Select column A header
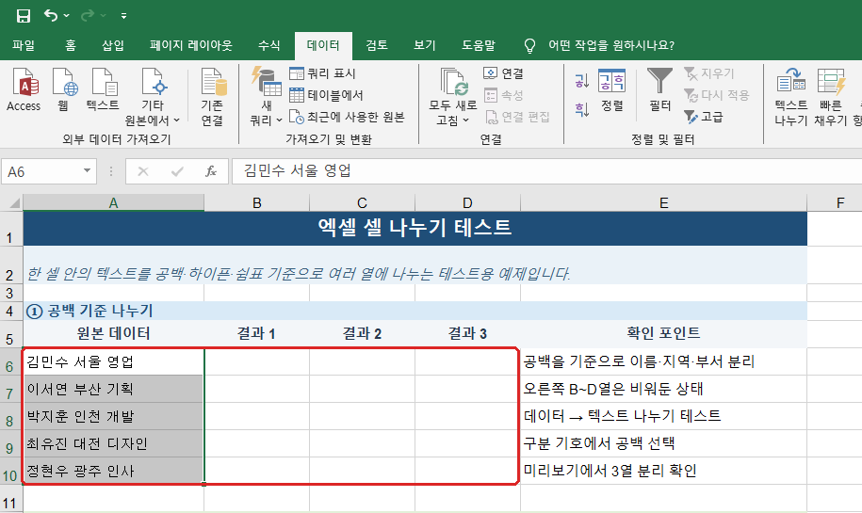Screen dimensions: 862x513 (x=113, y=203)
